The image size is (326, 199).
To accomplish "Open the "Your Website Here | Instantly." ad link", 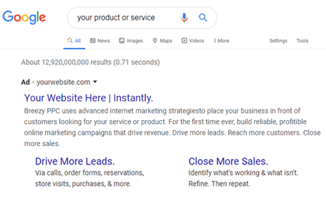I will pos(88,98).
